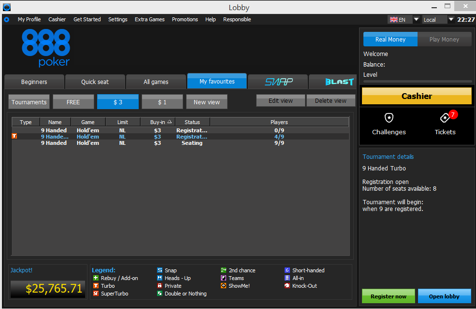476x309 pixels.
Task: Click the blue circle icon beside My Profile
Action: tap(7, 20)
